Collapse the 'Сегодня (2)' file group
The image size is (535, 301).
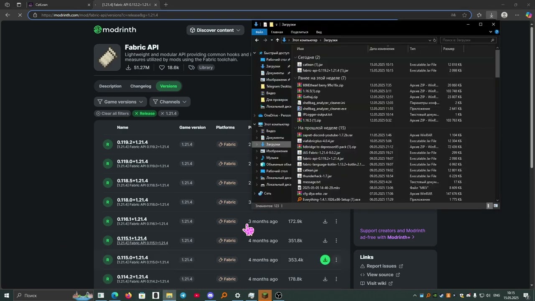click(296, 57)
